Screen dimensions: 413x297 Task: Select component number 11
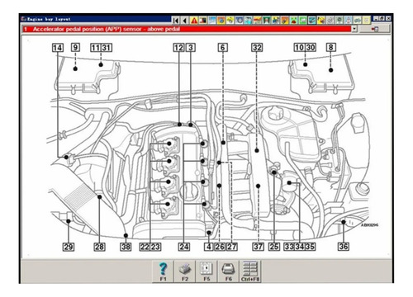pyautogui.click(x=96, y=48)
